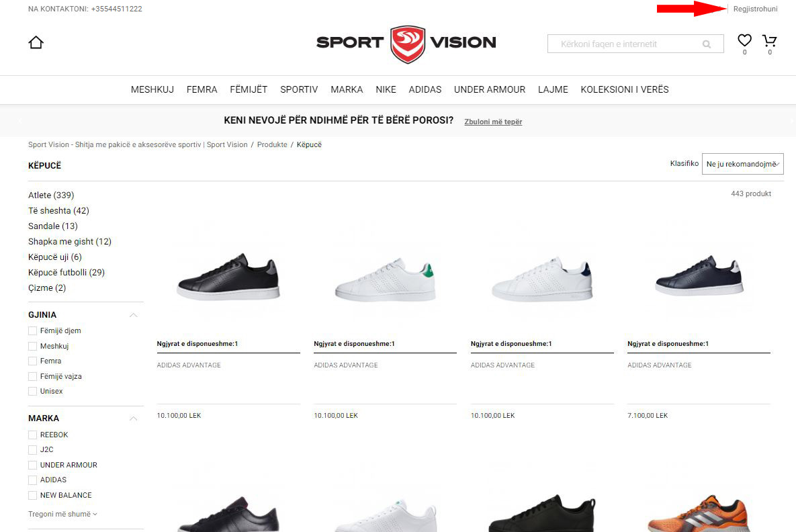The image size is (796, 532).
Task: Collapse the GJINIA filter section
Action: tap(134, 315)
